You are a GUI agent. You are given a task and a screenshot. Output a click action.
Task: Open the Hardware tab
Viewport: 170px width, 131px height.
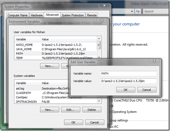coord(37,15)
